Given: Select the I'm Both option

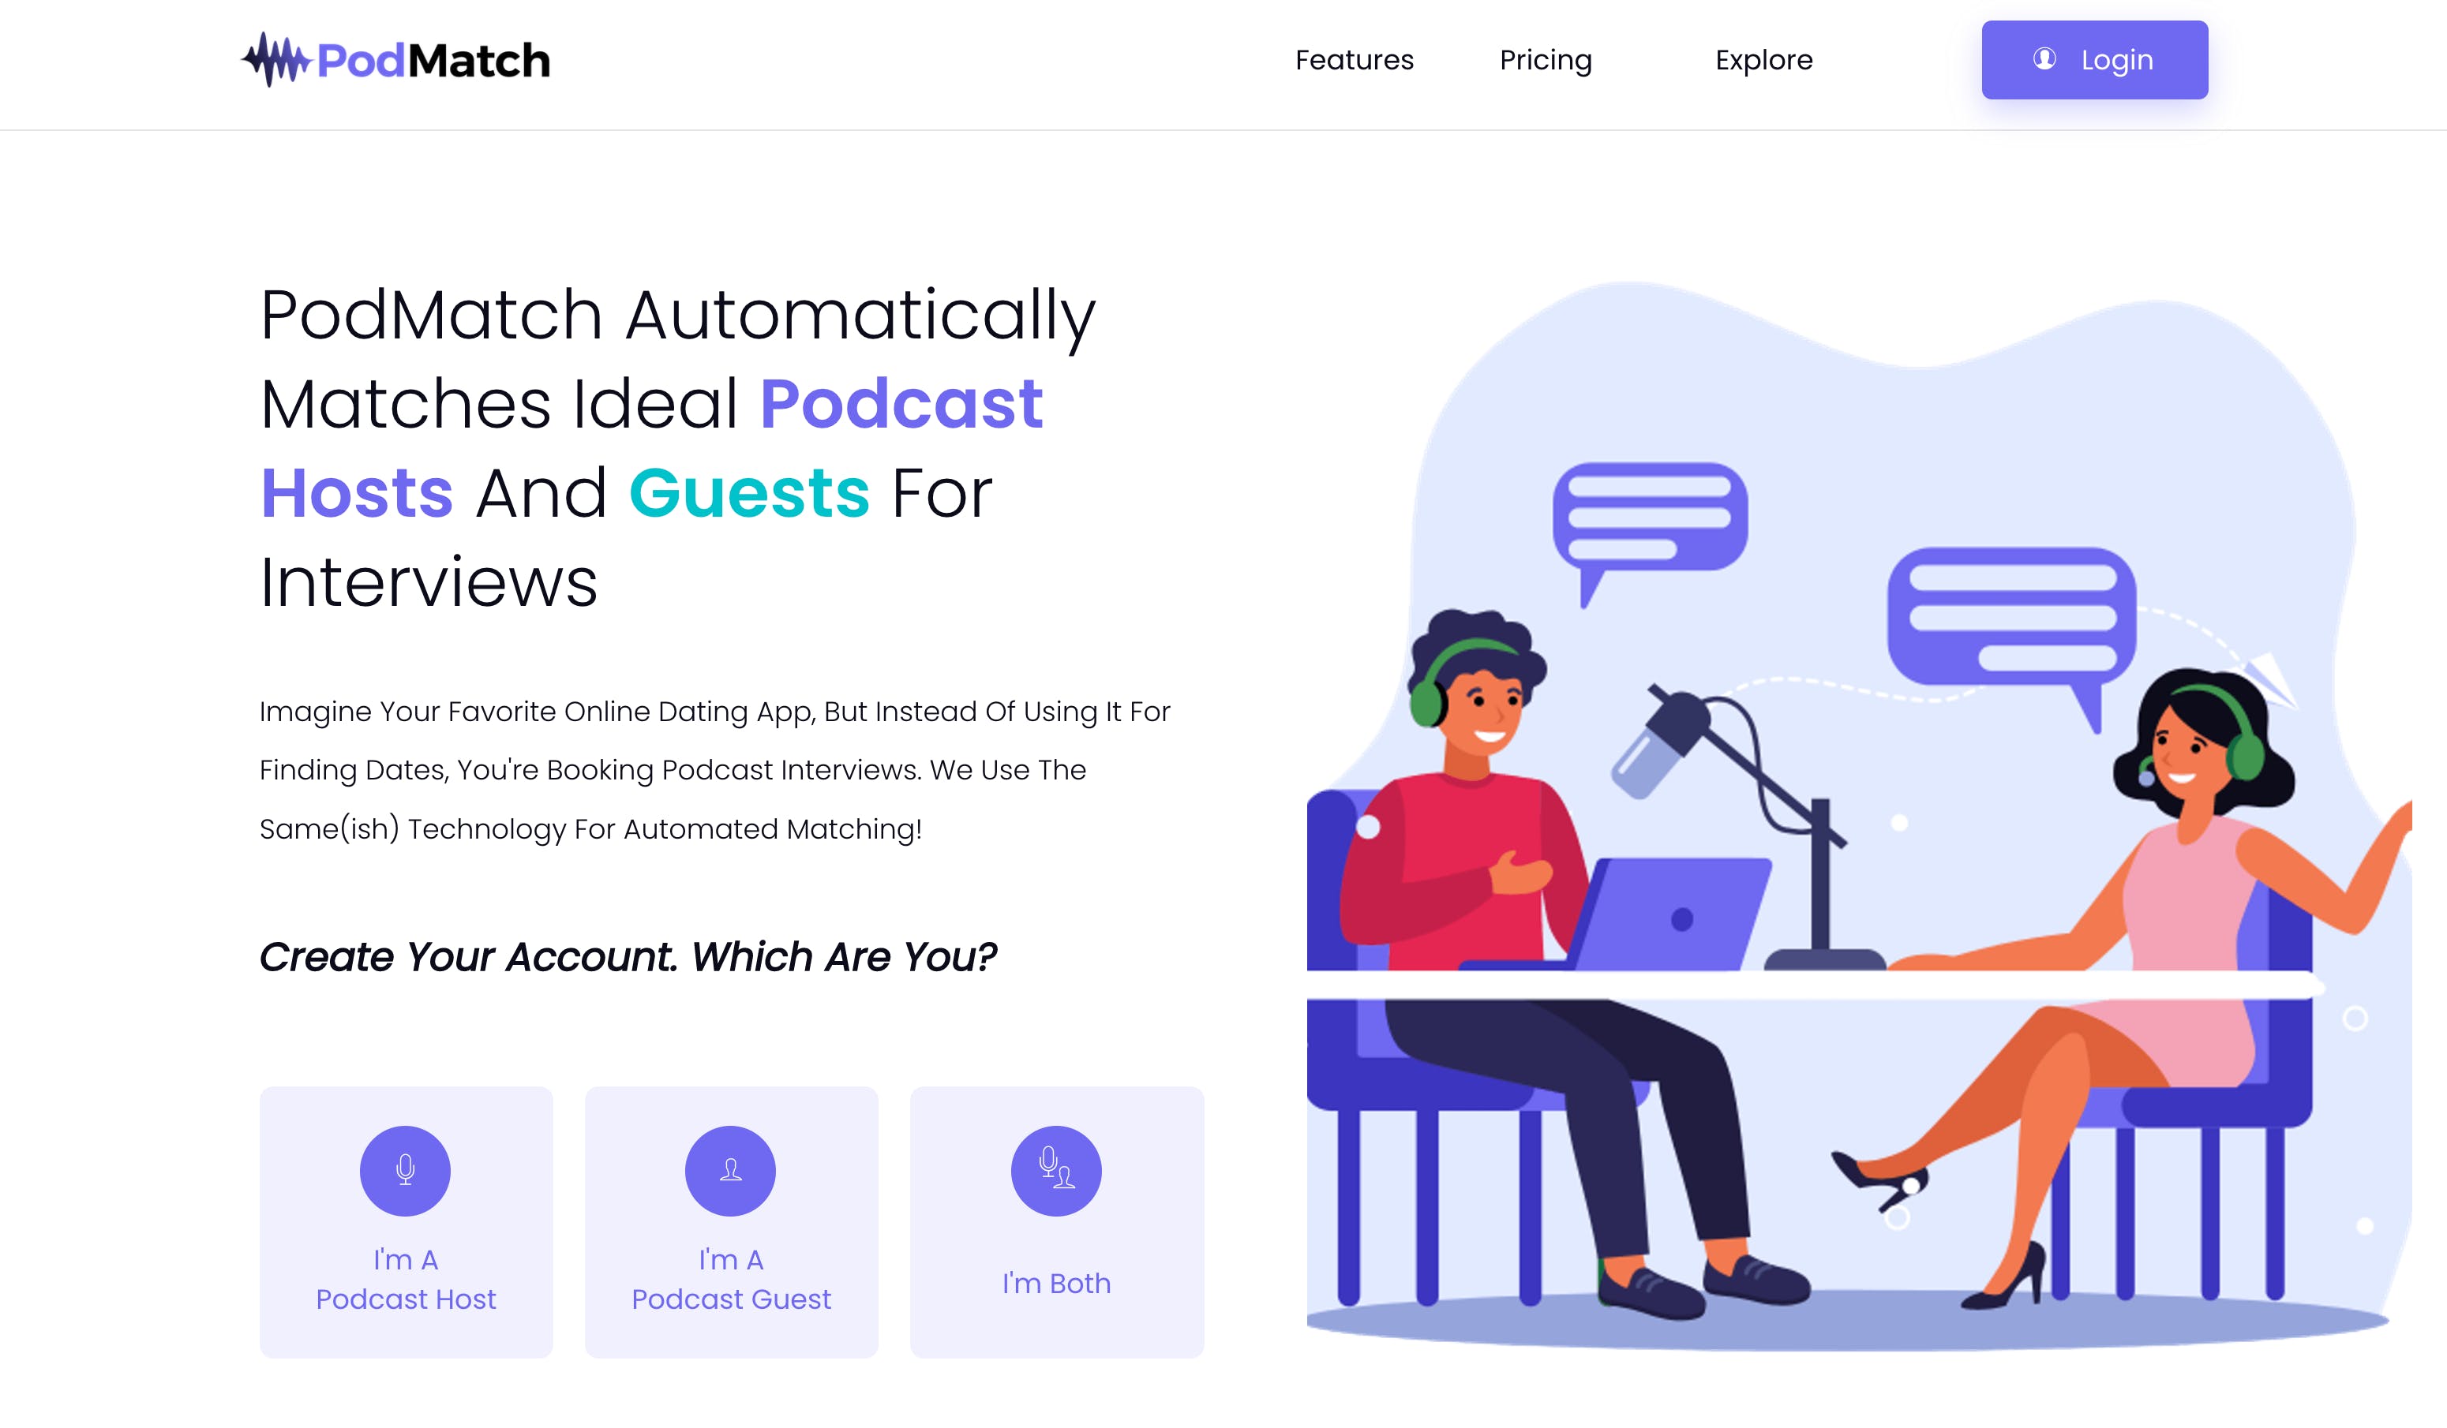Looking at the screenshot, I should point(1056,1221).
